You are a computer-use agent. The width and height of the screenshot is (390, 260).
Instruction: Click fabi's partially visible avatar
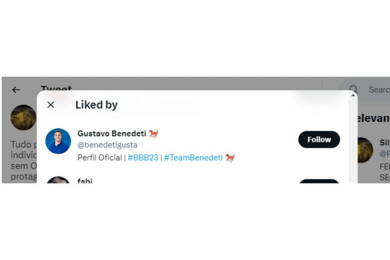(58, 180)
